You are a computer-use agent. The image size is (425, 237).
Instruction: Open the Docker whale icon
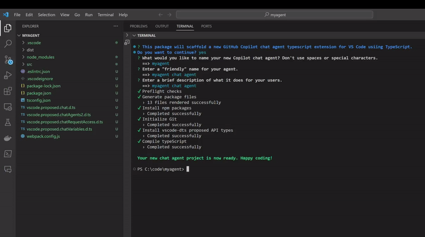tap(7, 138)
